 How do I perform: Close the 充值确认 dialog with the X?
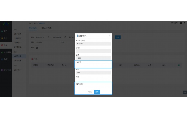110,36
